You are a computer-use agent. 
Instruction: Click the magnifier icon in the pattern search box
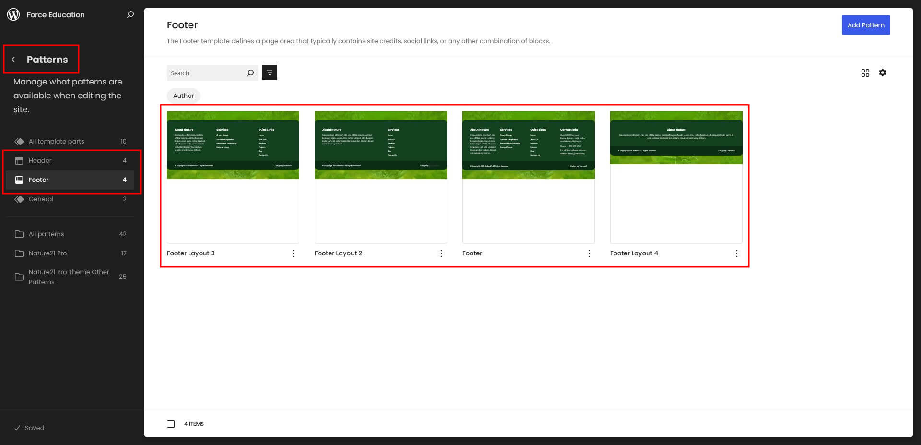(250, 73)
